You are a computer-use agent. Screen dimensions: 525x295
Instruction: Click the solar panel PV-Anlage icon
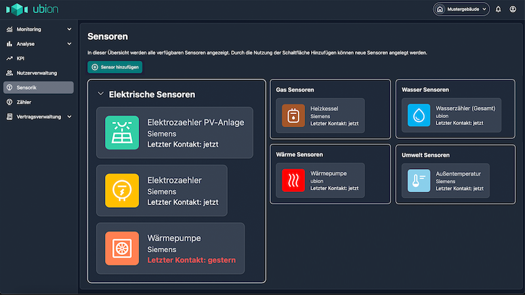coord(122,132)
